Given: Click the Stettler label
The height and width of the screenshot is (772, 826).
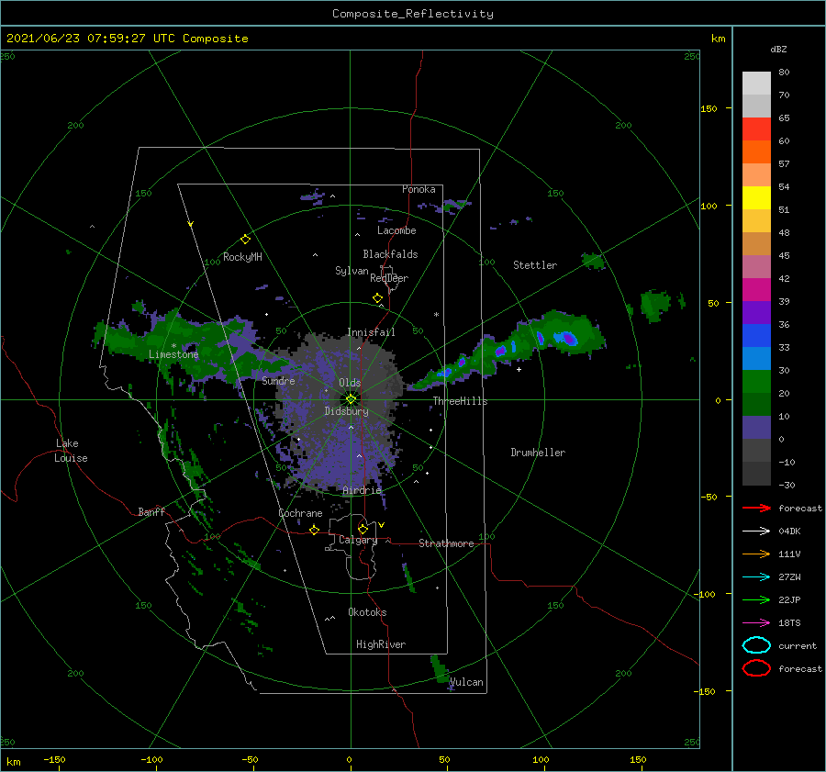Looking at the screenshot, I should point(535,265).
